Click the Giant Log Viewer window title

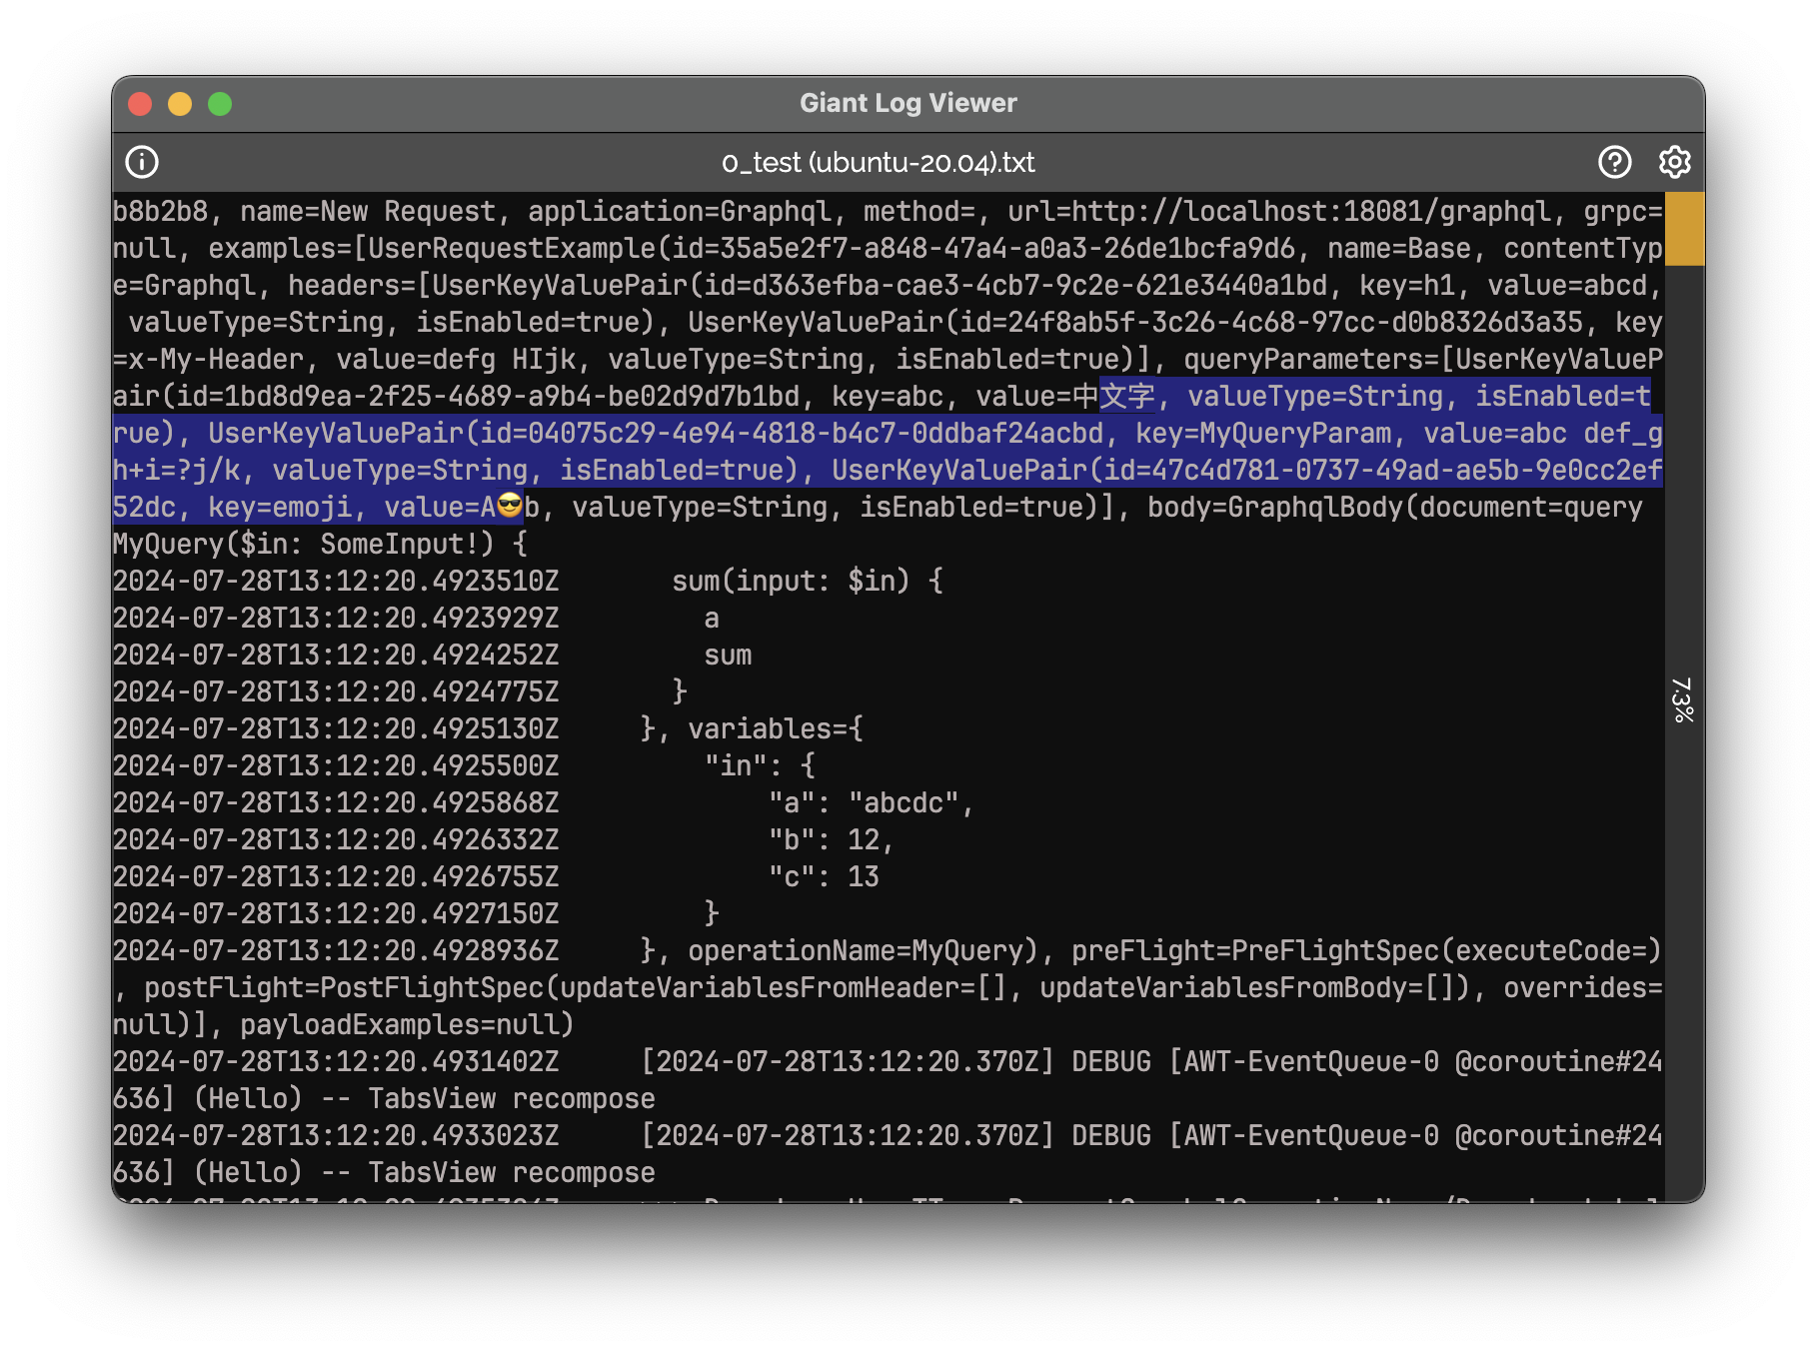[x=908, y=103]
